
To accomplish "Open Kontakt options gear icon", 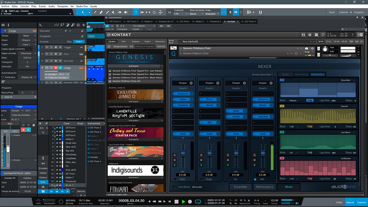I will [310, 35].
